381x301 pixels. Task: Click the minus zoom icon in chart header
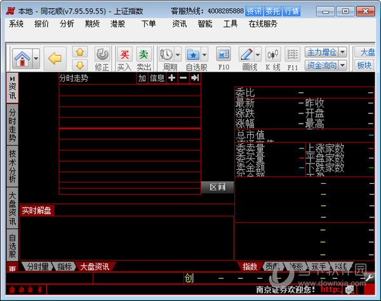[x=184, y=78]
